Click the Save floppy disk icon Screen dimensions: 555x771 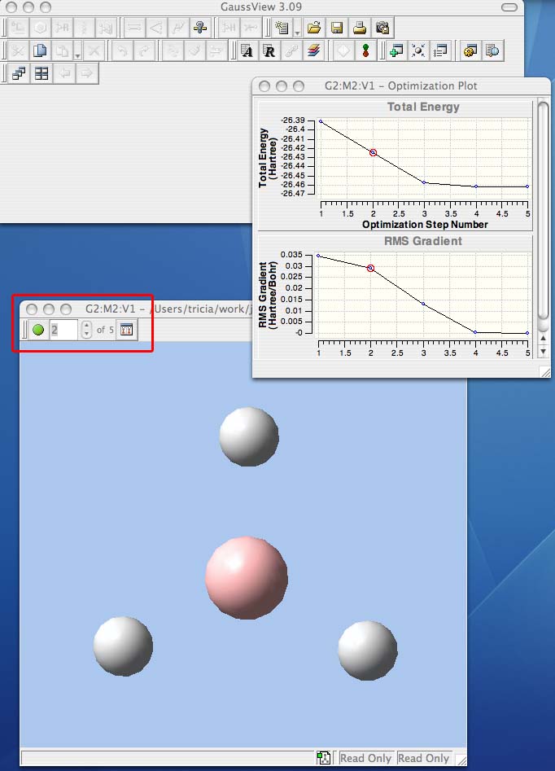[336, 27]
